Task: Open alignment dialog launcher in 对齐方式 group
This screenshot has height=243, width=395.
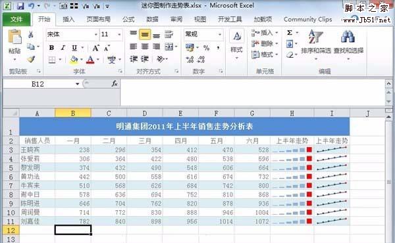Action: (x=176, y=72)
